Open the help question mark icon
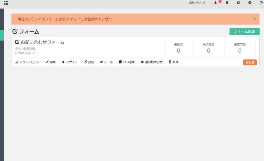The image size is (264, 161). (x=249, y=3)
